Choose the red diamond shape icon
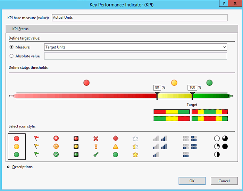 pyautogui.click(x=116, y=138)
